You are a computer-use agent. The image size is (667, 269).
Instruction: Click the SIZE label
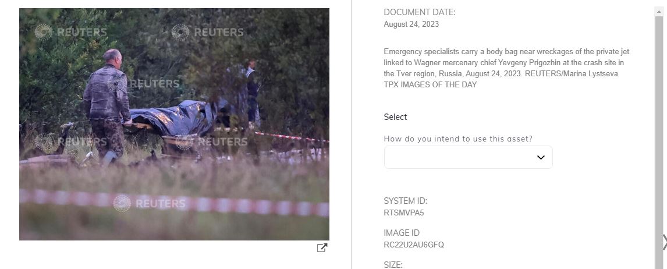[x=393, y=265]
